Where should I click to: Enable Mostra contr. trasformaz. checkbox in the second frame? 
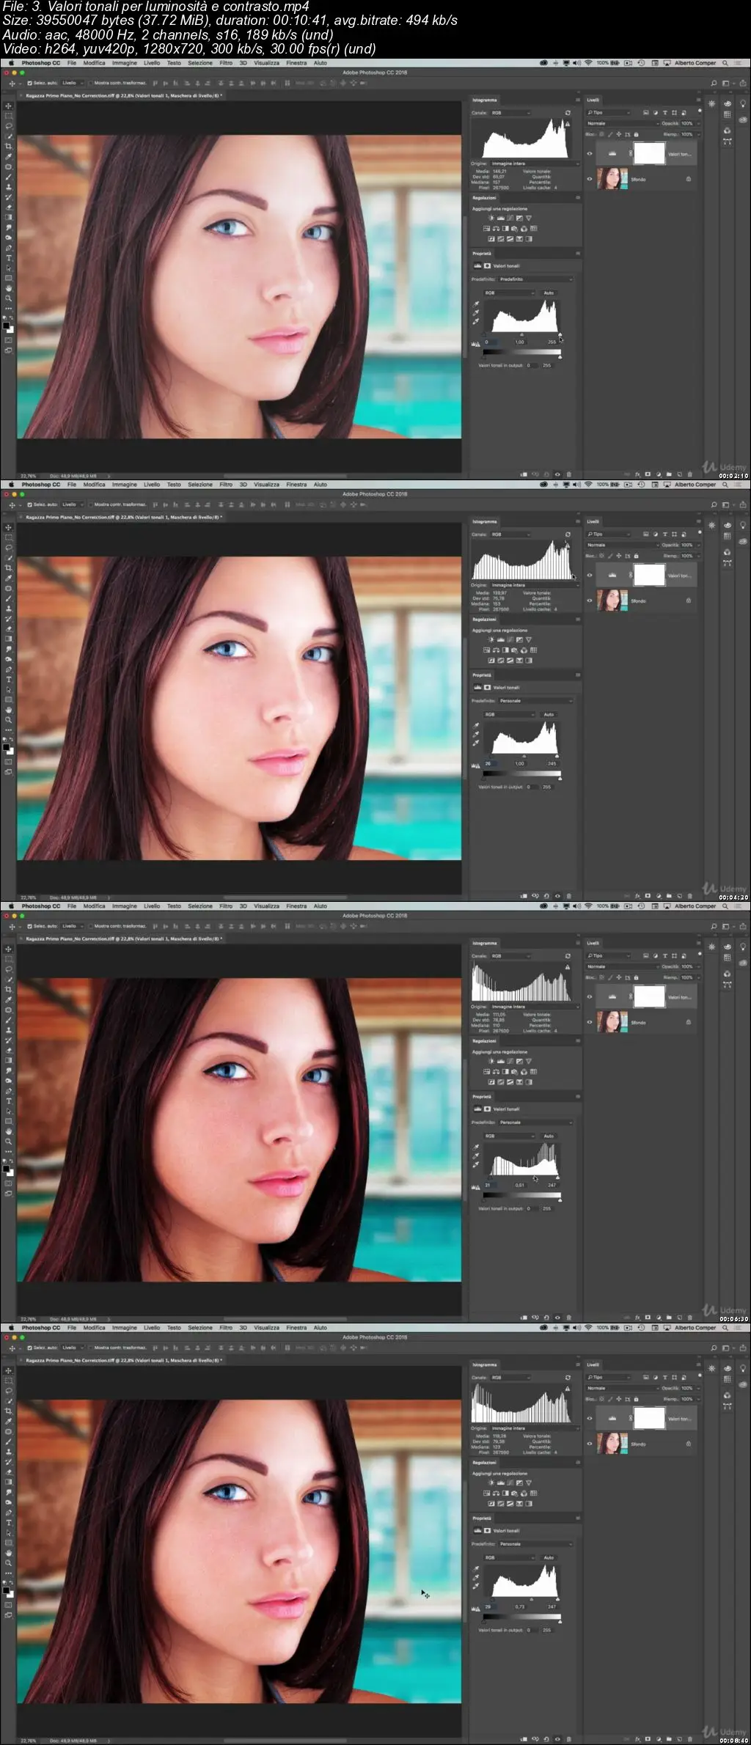(91, 504)
